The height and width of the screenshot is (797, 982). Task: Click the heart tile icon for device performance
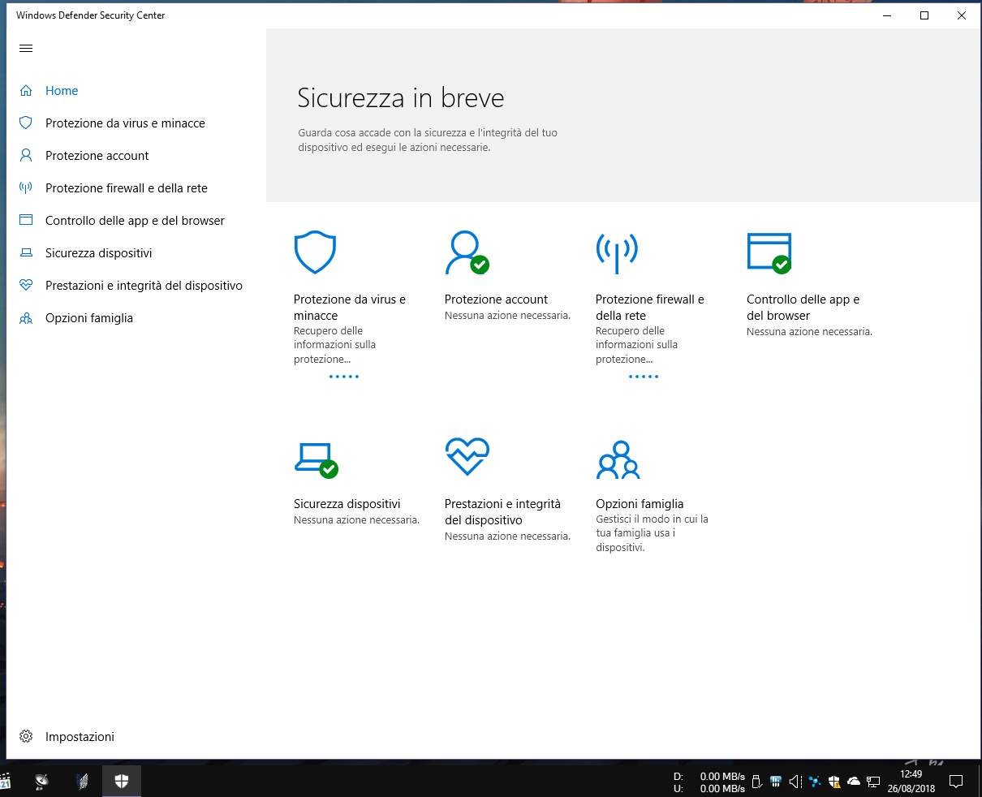click(467, 457)
